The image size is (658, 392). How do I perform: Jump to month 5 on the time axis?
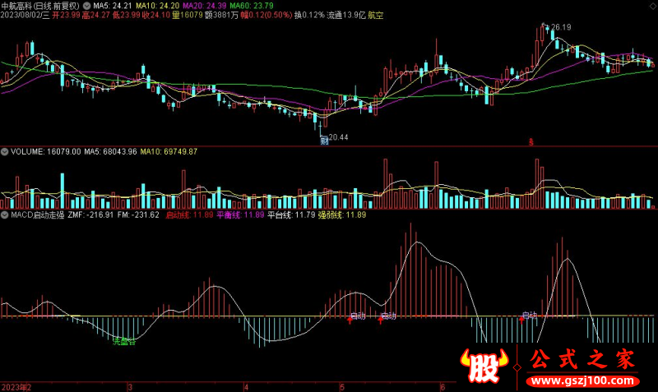pyautogui.click(x=342, y=387)
